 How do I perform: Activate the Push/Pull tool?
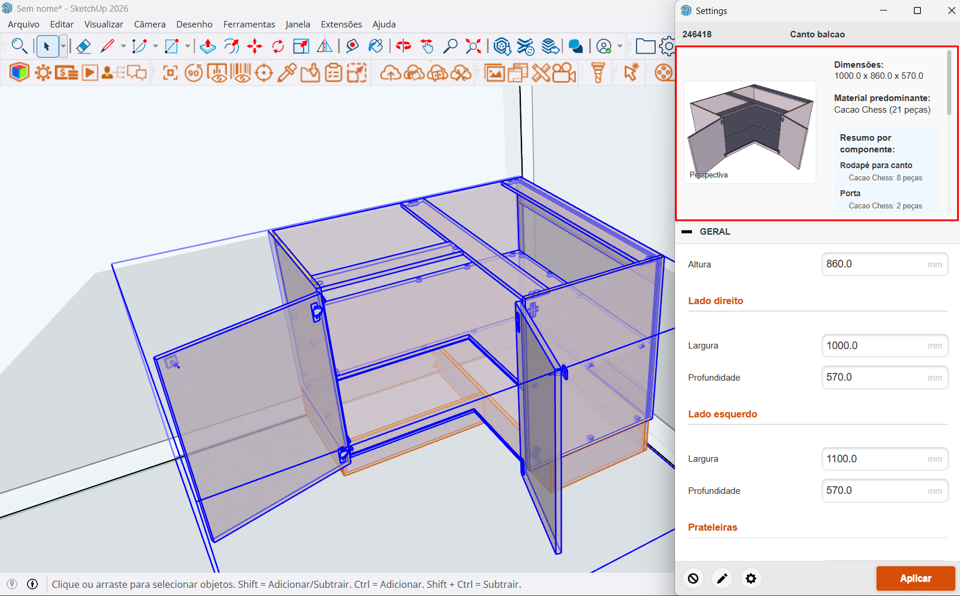[x=207, y=46]
